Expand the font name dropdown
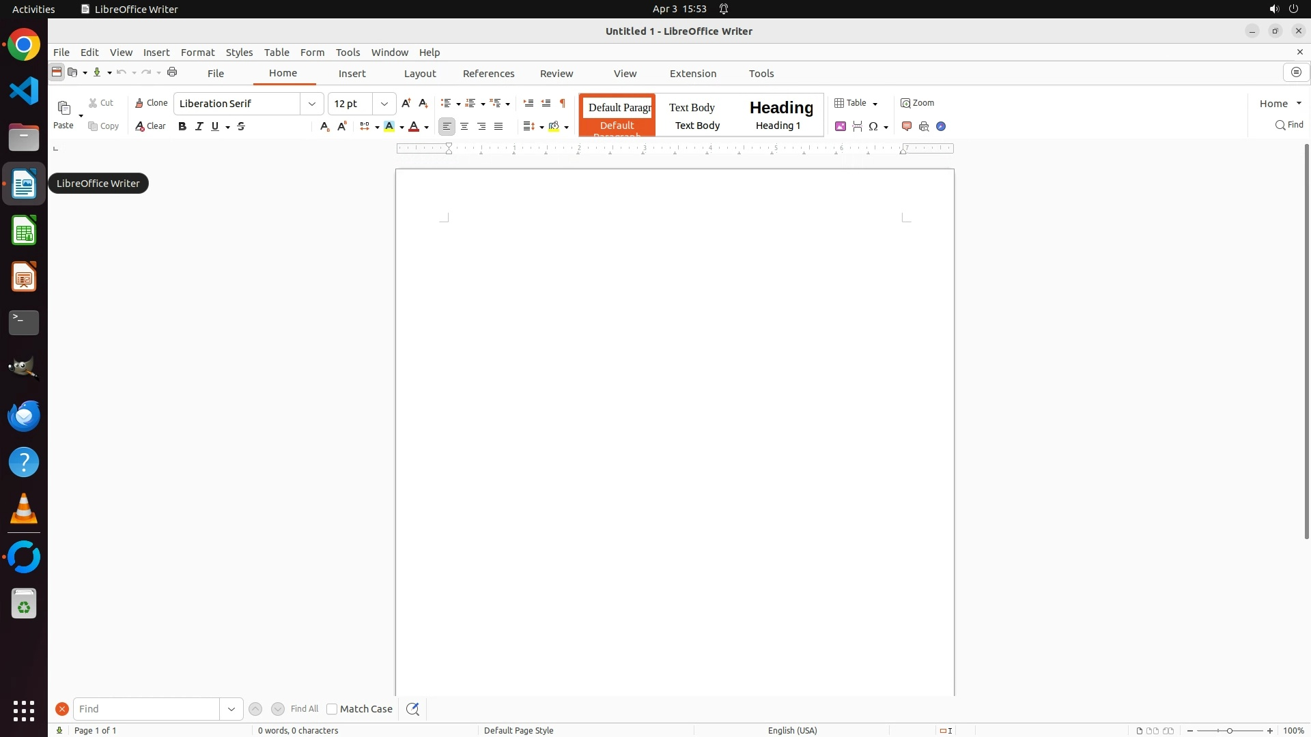This screenshot has width=1311, height=737. tap(312, 104)
